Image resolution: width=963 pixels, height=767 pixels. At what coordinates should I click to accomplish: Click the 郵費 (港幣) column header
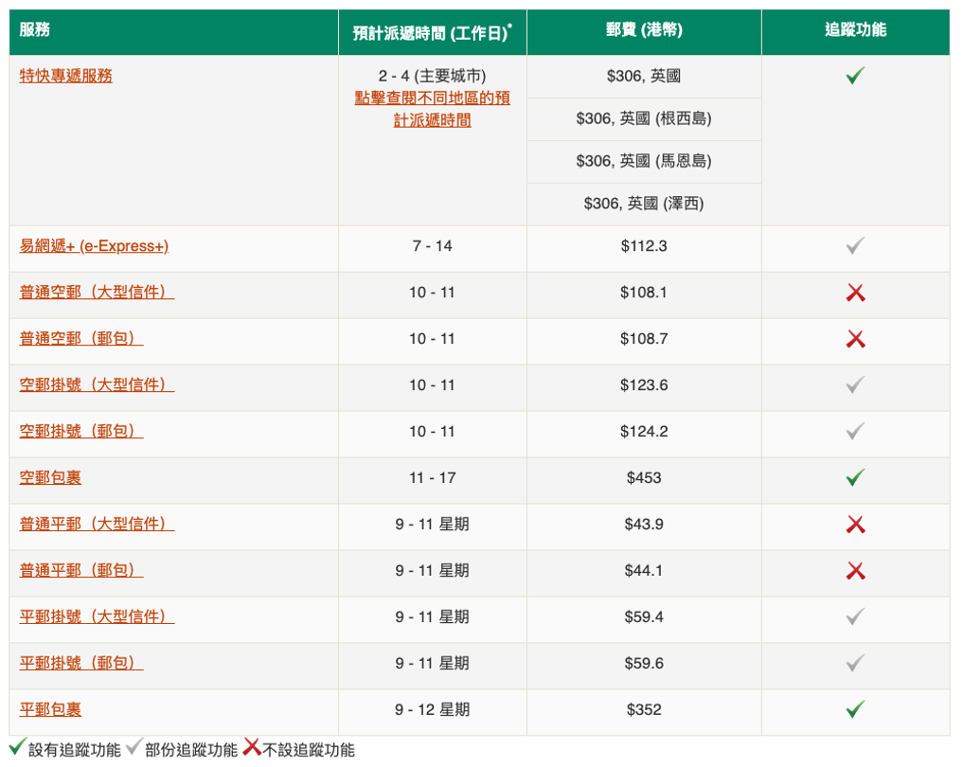[644, 31]
